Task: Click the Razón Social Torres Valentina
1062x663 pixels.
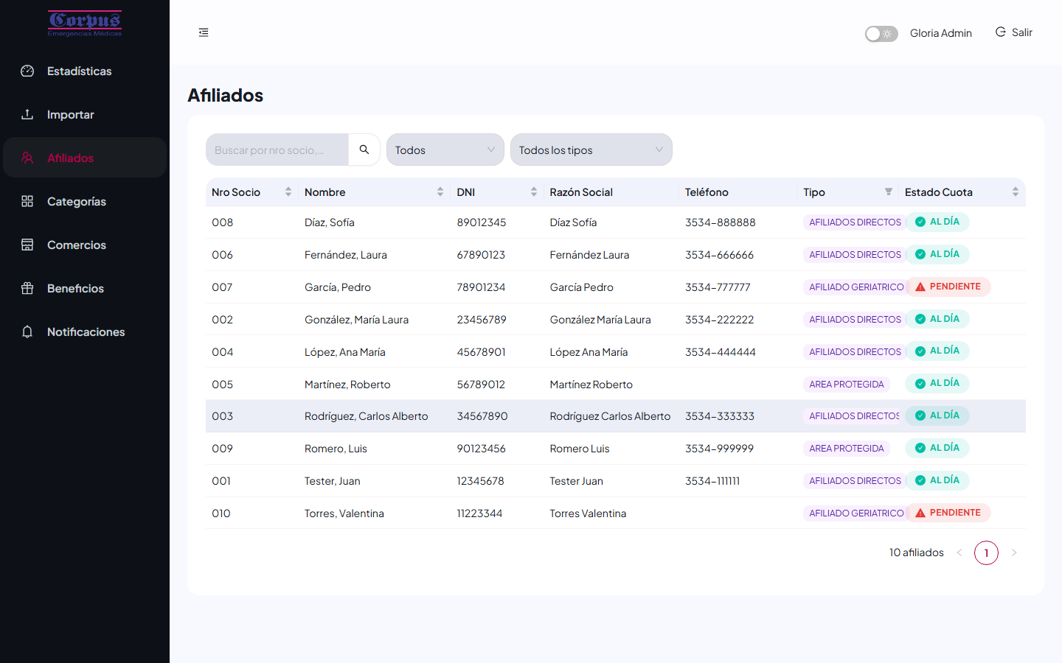Action: (588, 513)
